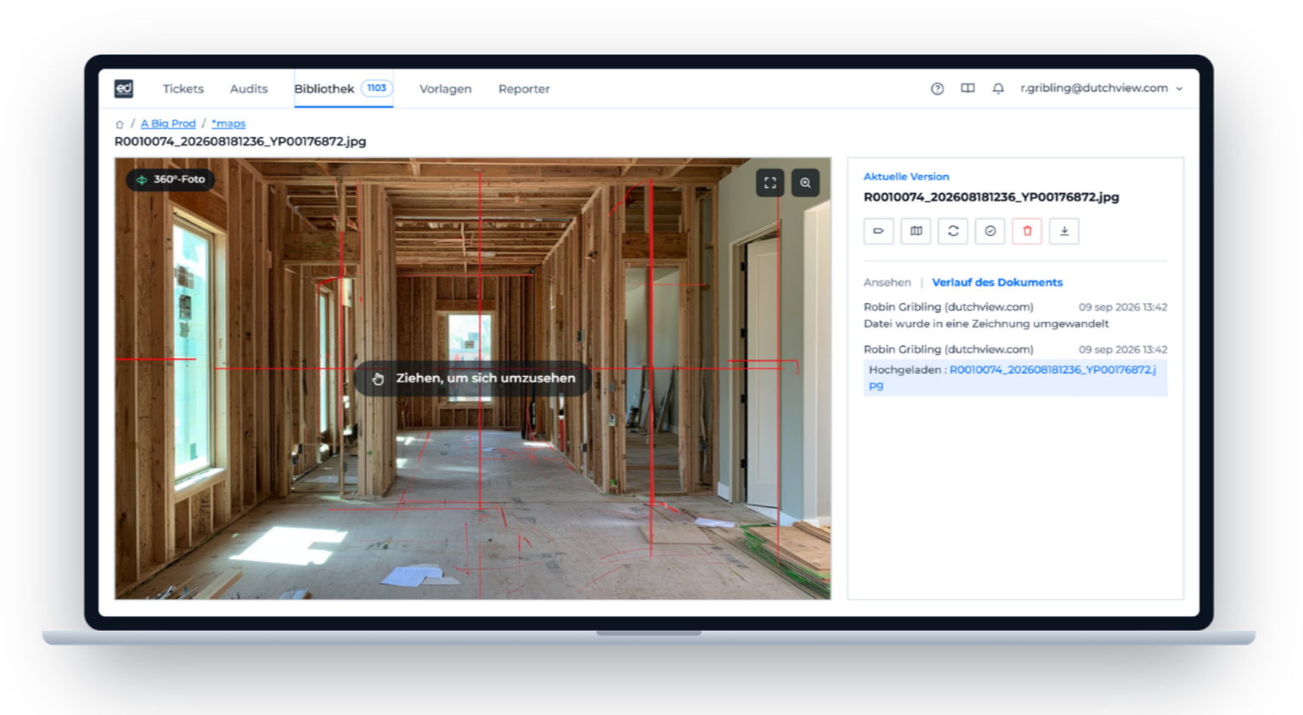Open the Audits tab

coord(249,88)
